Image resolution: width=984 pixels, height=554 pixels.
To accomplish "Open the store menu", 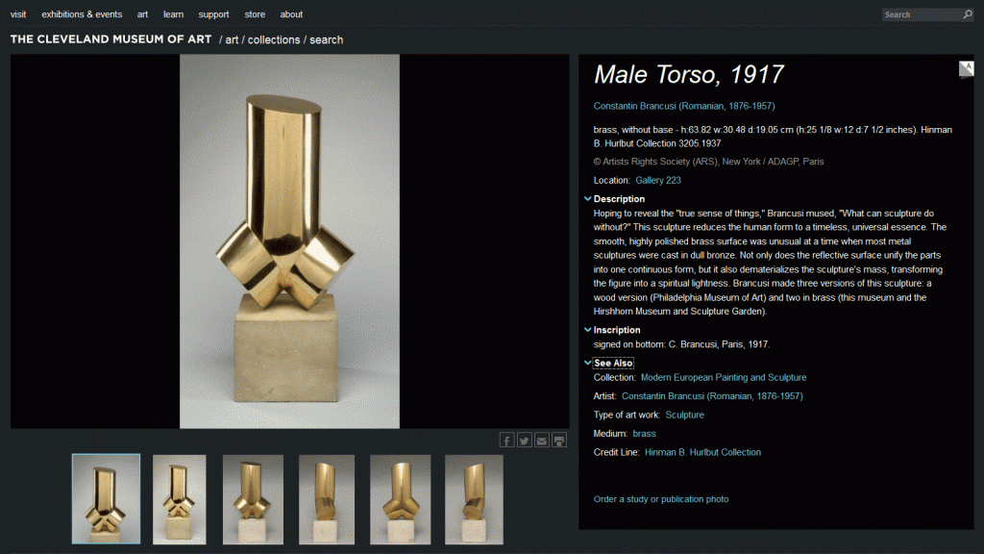I will pos(255,14).
